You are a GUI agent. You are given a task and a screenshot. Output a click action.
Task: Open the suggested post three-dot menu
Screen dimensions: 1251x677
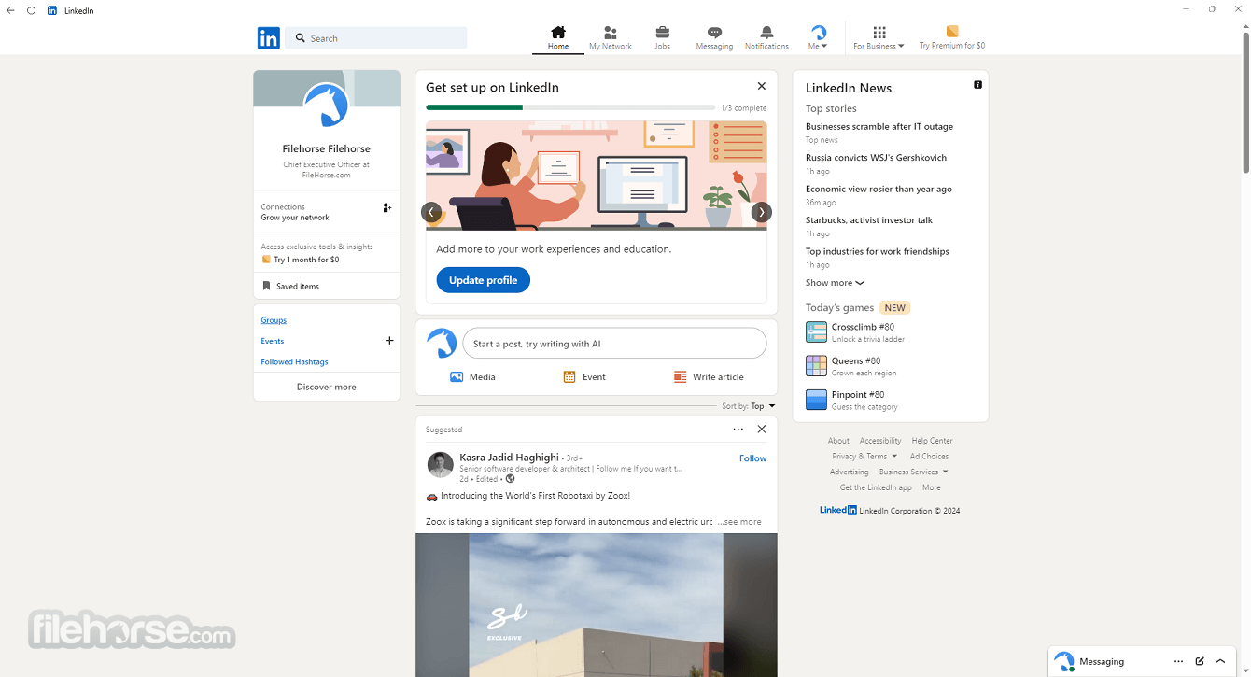click(x=738, y=430)
